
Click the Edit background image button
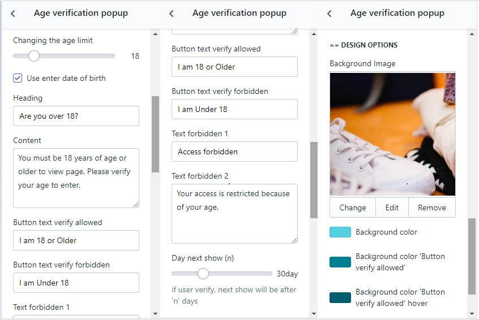pos(392,207)
